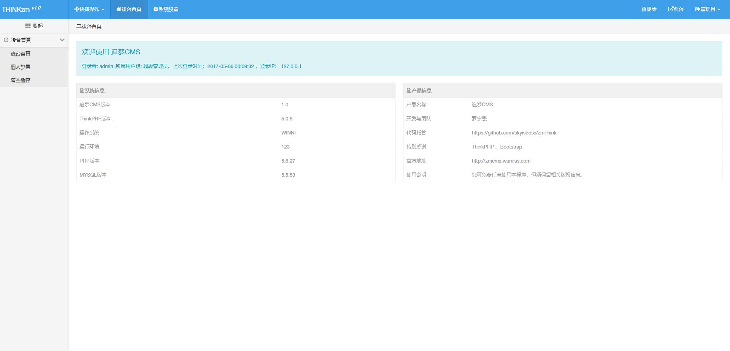Click the move icon beside 快捷操作
The height and width of the screenshot is (351, 730).
point(77,9)
